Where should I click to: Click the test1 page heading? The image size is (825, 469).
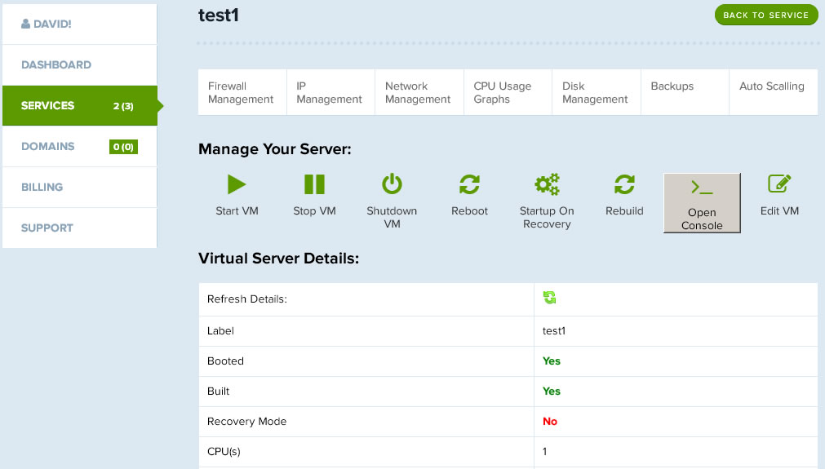219,15
